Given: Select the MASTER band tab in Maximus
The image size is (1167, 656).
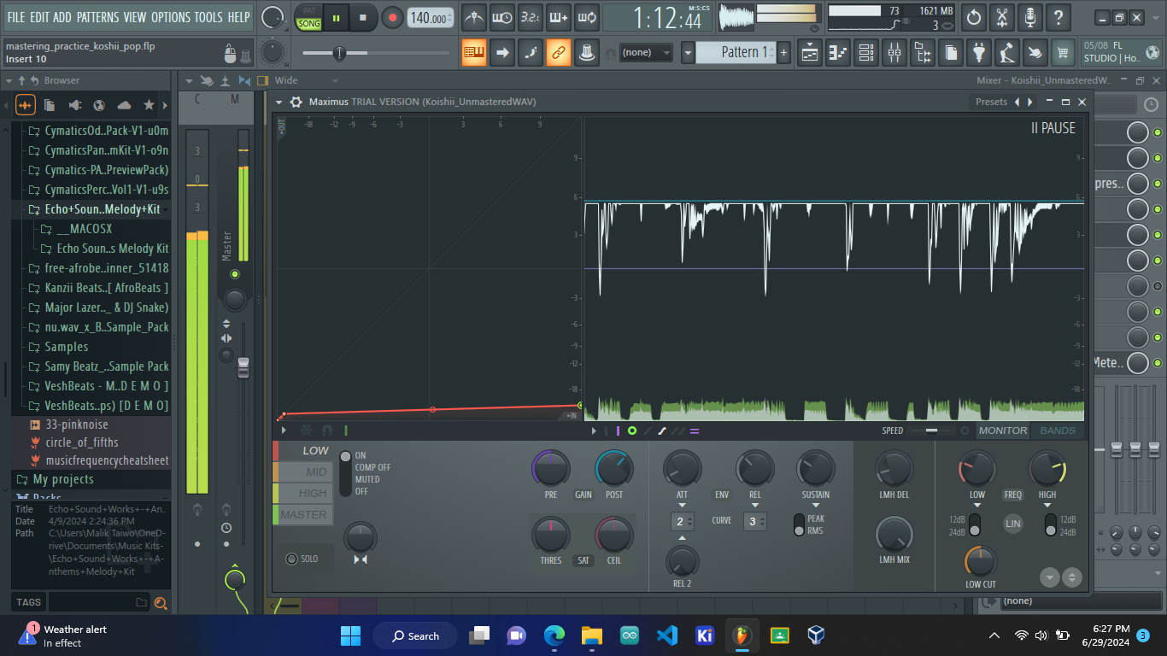Looking at the screenshot, I should click(x=303, y=515).
